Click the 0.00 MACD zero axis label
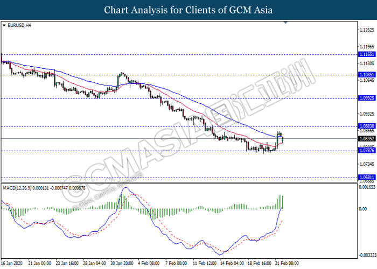This screenshot has width=377, height=269. click(x=364, y=208)
